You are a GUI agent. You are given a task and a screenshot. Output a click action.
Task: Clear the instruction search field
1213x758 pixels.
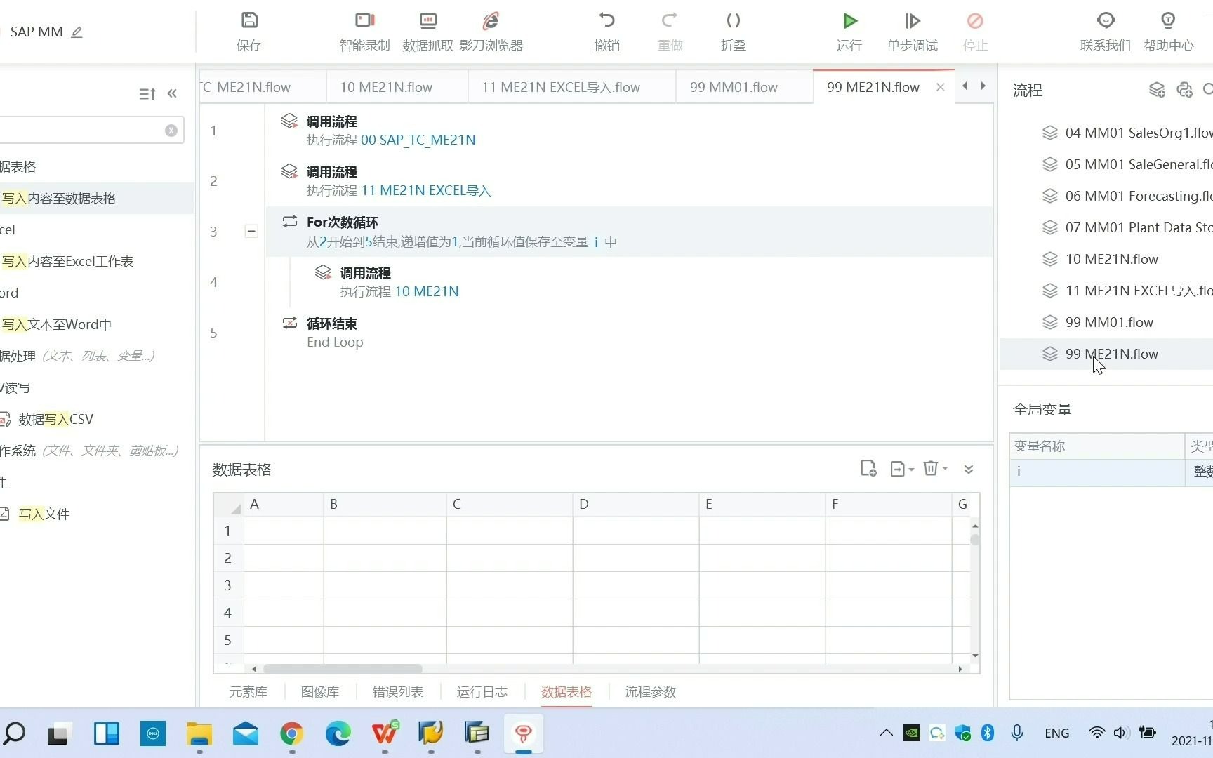coord(171,131)
